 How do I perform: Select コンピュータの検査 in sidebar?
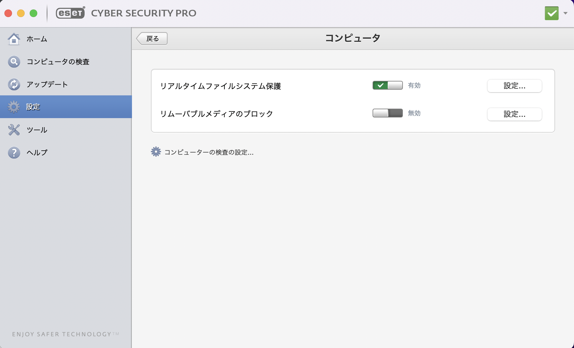58,62
